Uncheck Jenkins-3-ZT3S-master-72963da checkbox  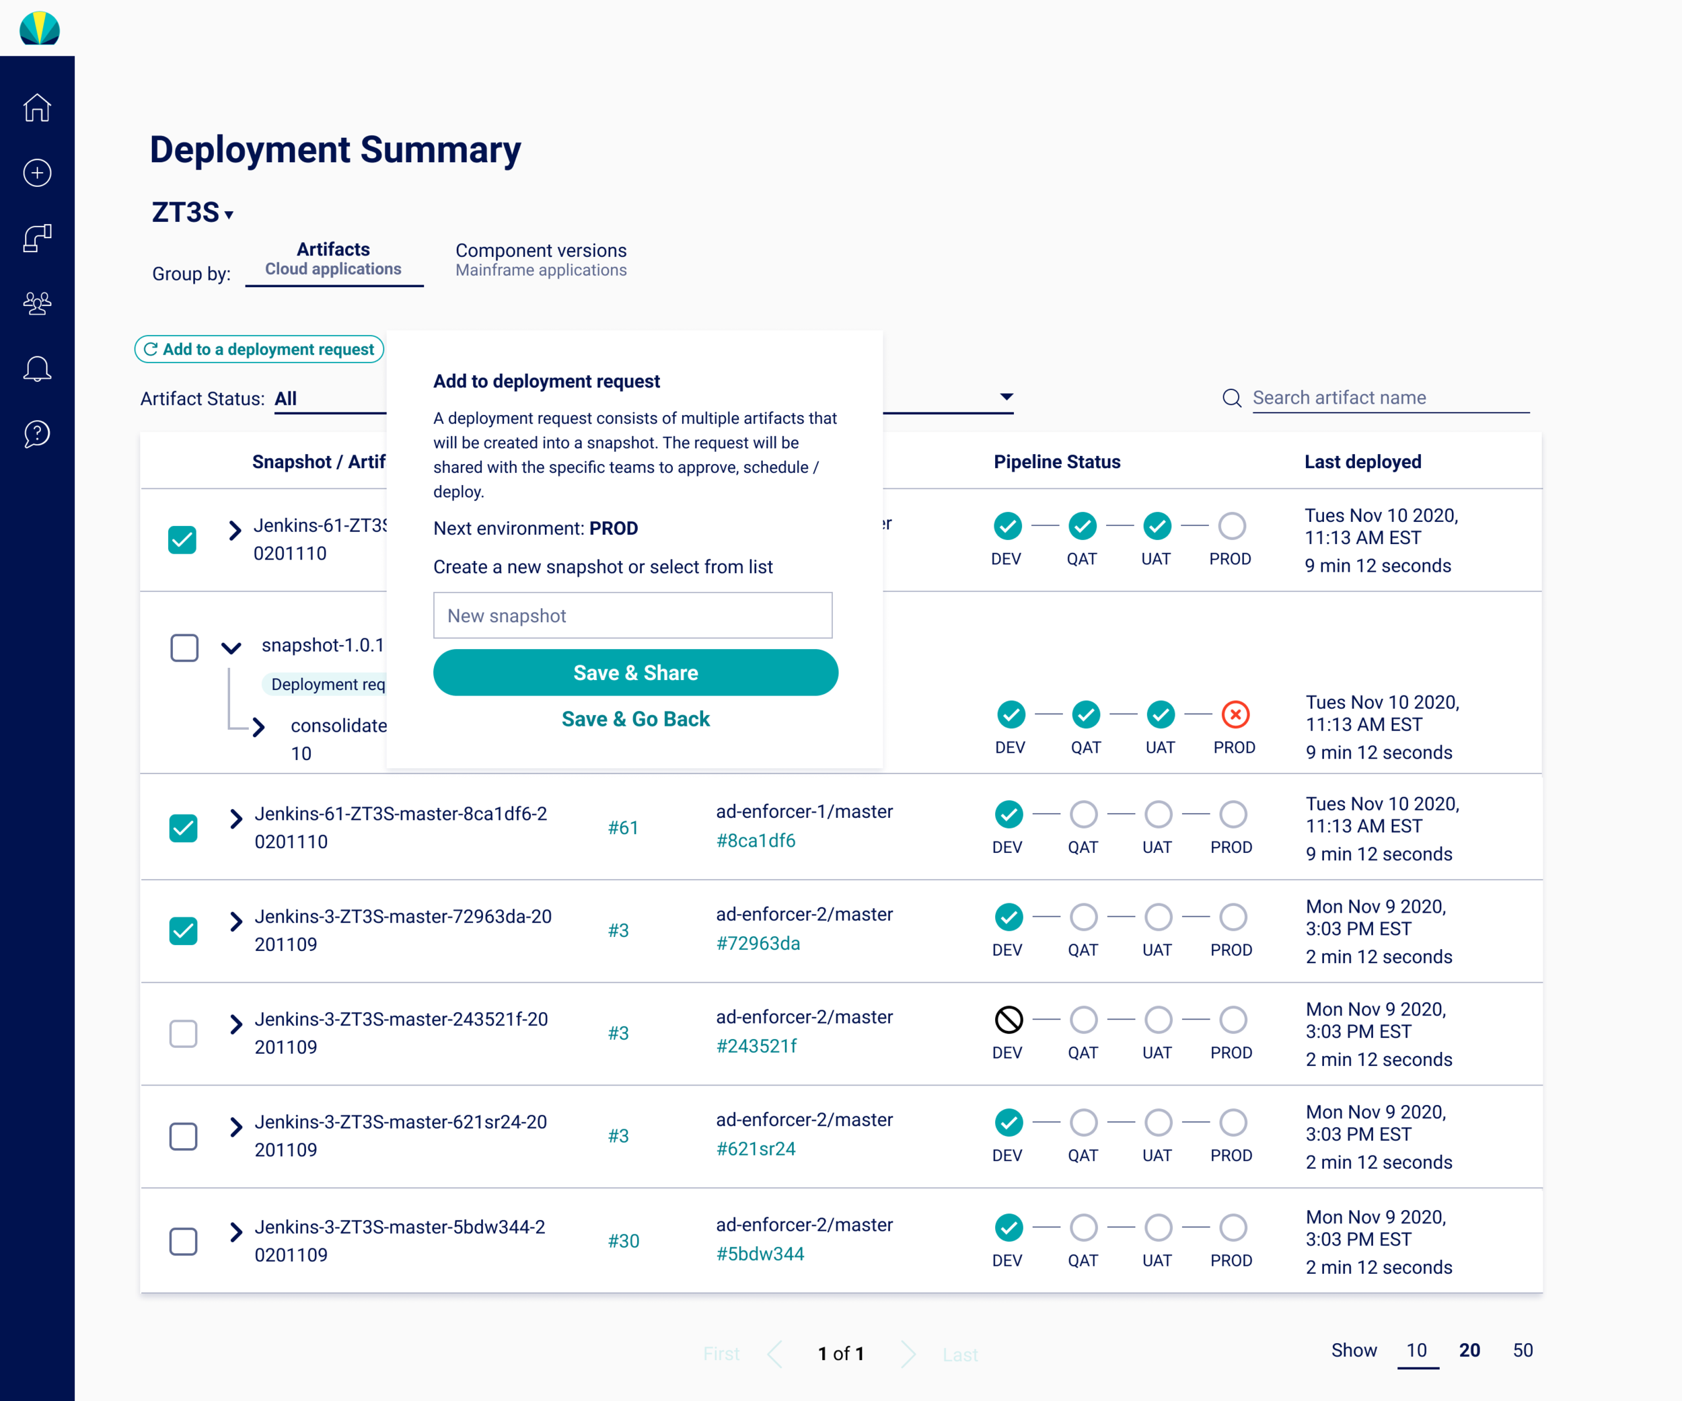[184, 930]
